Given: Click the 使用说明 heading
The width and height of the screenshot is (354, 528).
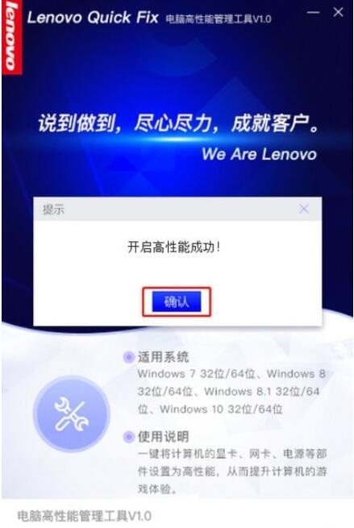Looking at the screenshot, I should pos(163,437).
